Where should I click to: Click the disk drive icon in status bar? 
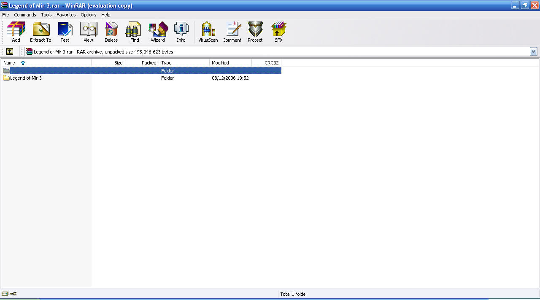click(5, 294)
